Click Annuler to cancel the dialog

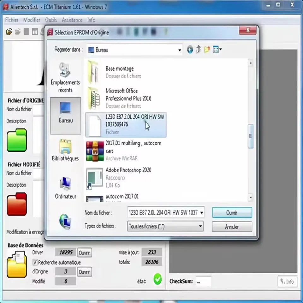232,227
